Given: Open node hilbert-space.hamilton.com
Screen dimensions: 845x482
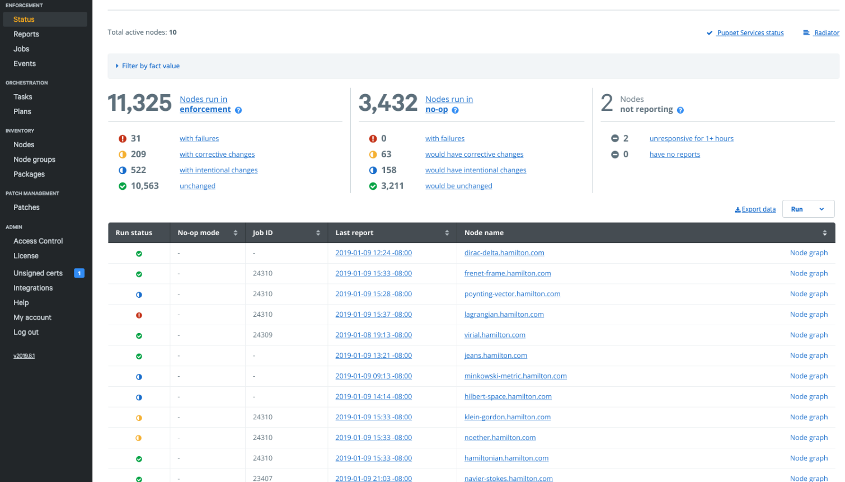Looking at the screenshot, I should (x=508, y=396).
